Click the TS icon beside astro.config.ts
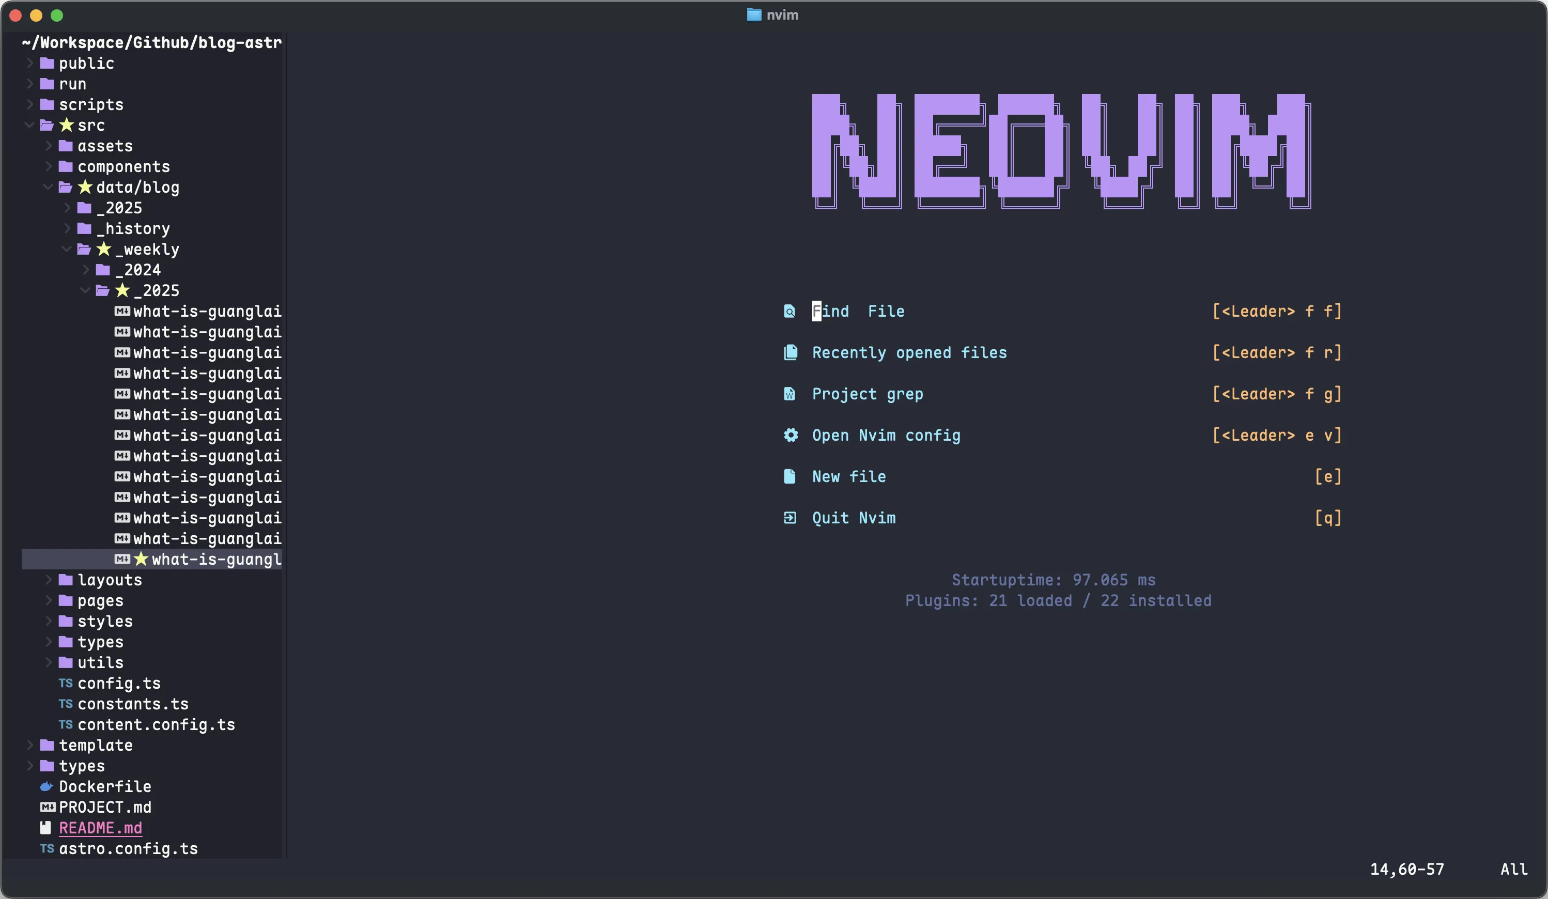 (x=47, y=849)
